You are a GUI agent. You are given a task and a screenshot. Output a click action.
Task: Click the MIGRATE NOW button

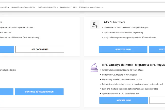point(124,100)
